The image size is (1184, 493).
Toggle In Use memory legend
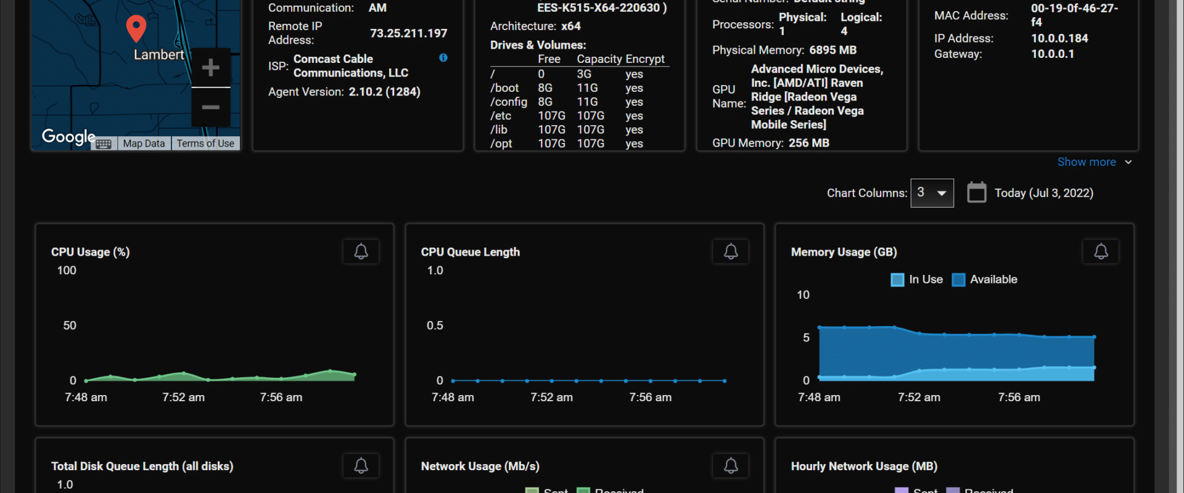[x=917, y=280]
